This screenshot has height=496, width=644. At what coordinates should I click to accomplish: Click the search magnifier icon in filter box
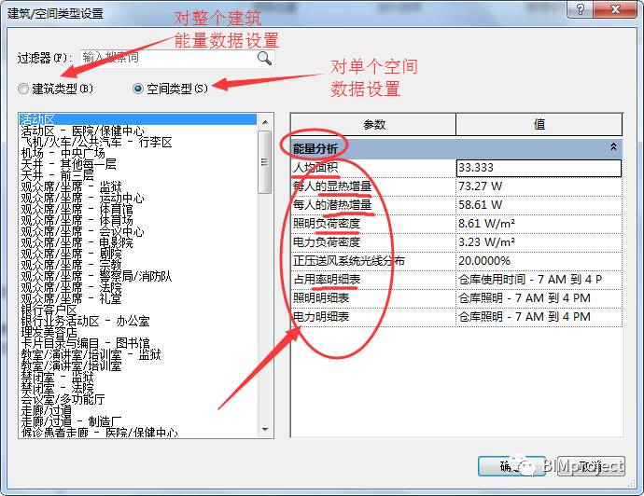tap(264, 58)
